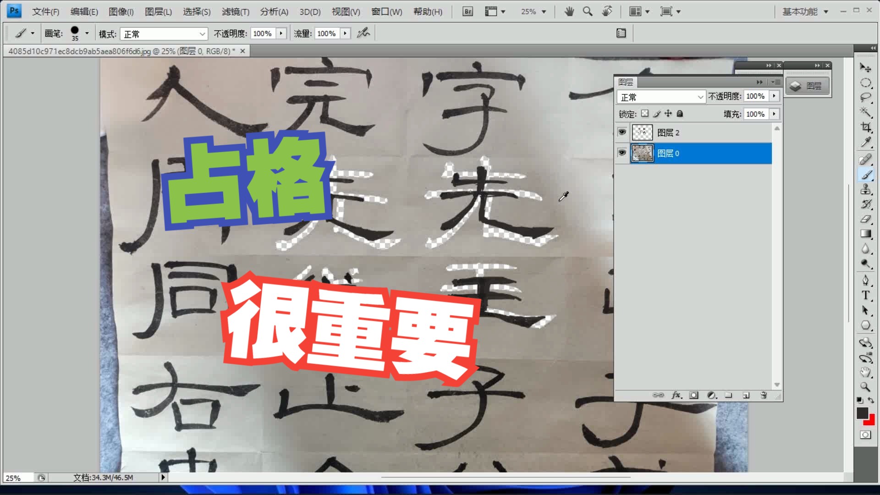This screenshot has width=880, height=495.
Task: Select the Healing Brush tool
Action: (x=865, y=159)
